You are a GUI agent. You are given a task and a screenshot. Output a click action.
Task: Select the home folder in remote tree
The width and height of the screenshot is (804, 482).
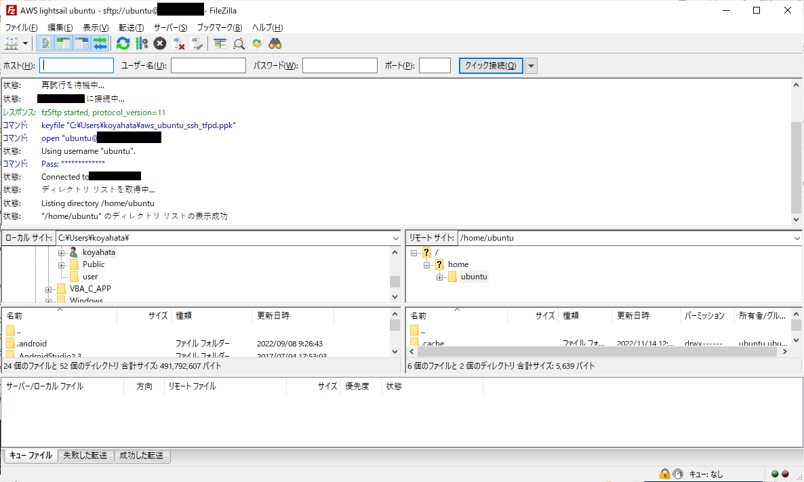[x=458, y=264]
